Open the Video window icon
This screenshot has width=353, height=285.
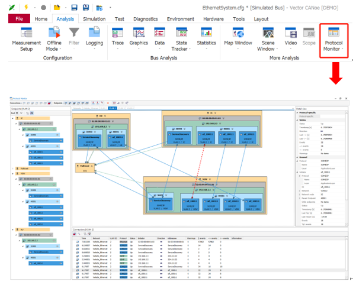pyautogui.click(x=291, y=33)
